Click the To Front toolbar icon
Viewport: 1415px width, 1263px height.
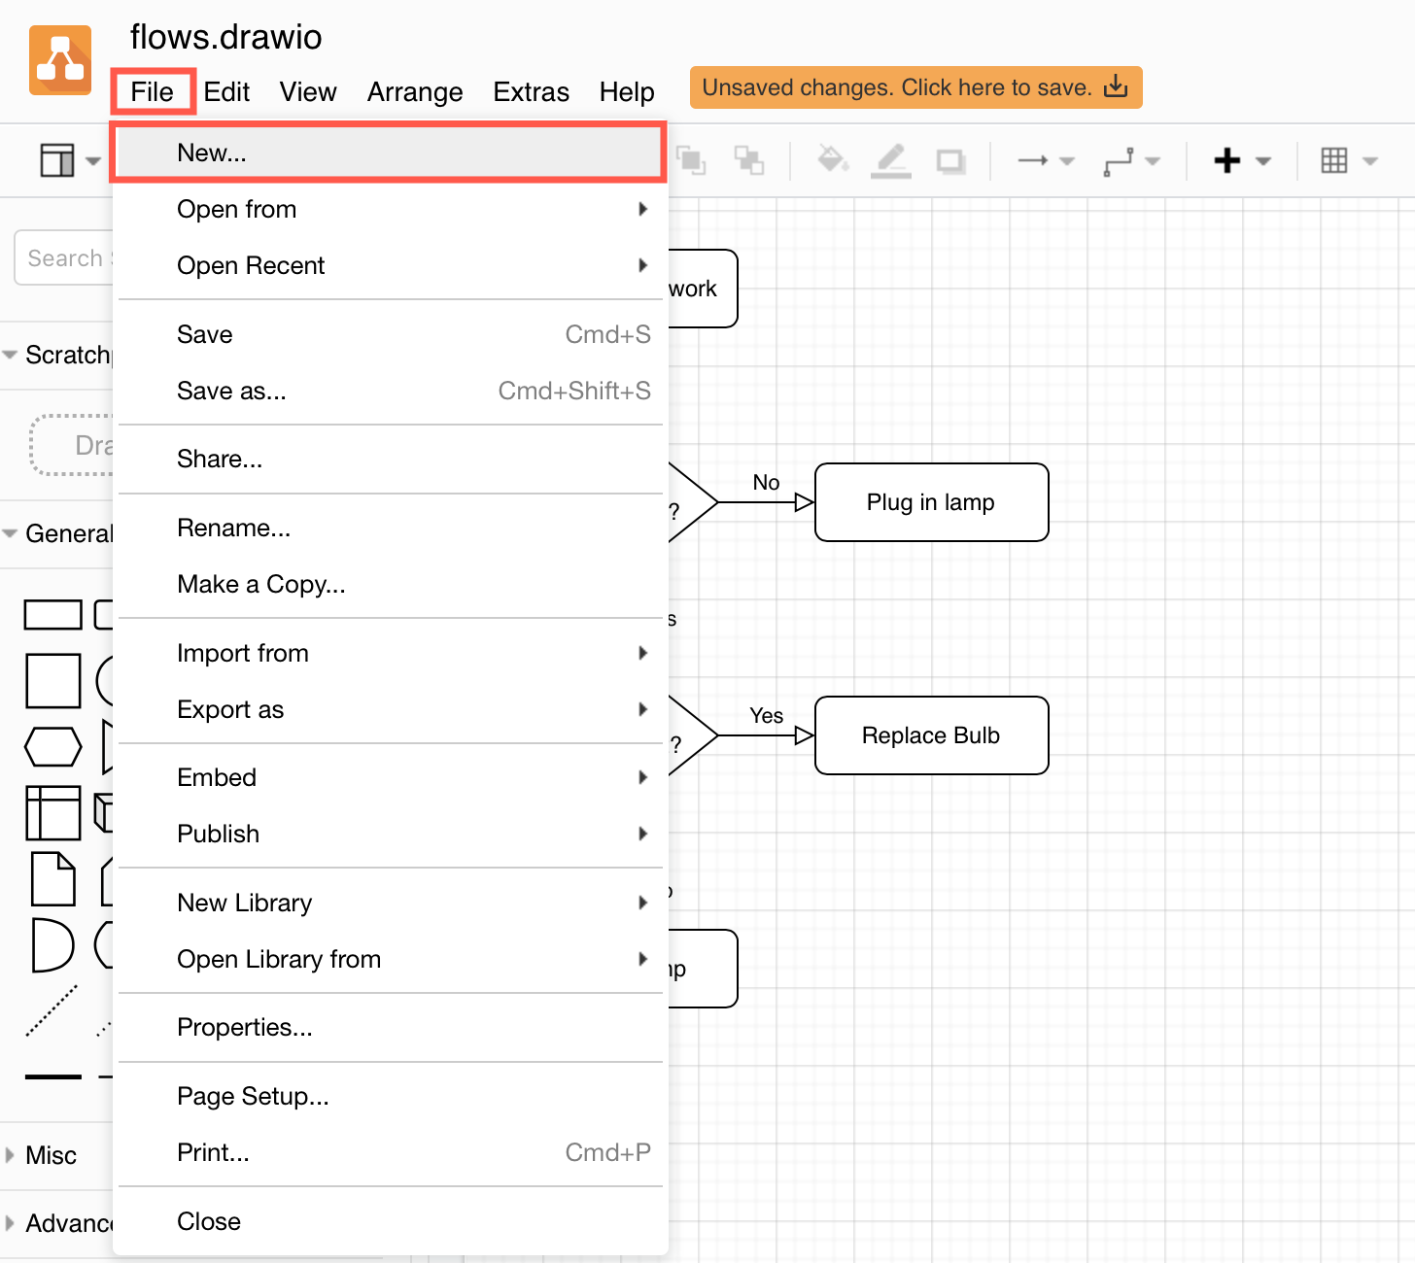[x=692, y=160]
